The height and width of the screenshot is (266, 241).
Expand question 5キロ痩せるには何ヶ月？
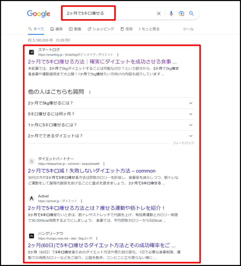[x=111, y=114]
